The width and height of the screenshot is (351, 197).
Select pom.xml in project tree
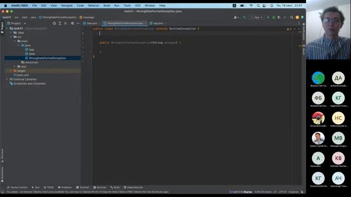coord(22,75)
